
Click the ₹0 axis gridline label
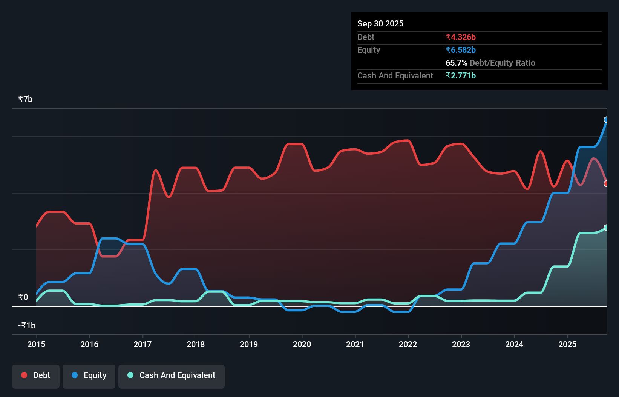[23, 297]
